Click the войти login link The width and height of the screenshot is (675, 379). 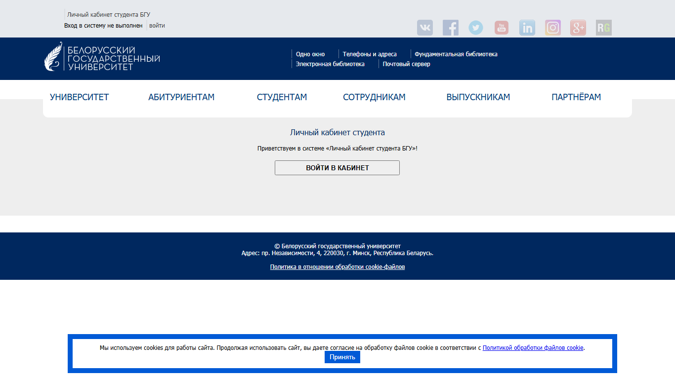(157, 26)
